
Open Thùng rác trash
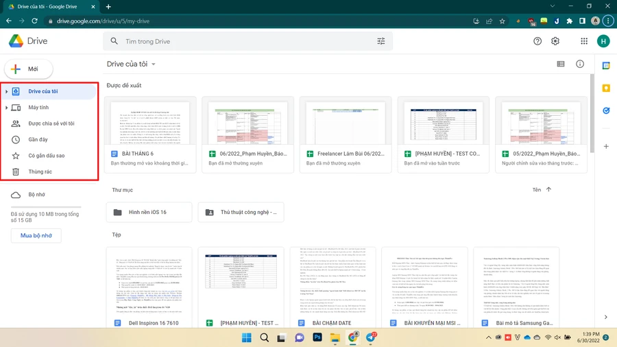[49, 172]
